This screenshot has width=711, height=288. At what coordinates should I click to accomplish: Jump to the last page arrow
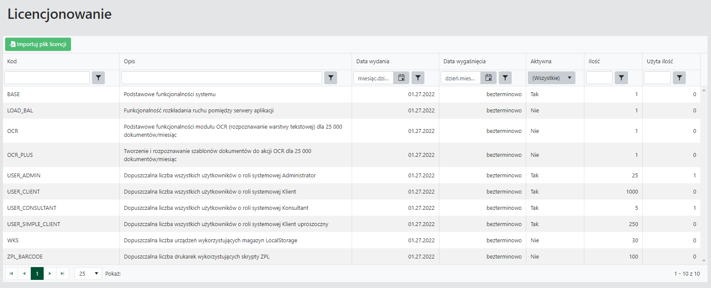coord(62,273)
